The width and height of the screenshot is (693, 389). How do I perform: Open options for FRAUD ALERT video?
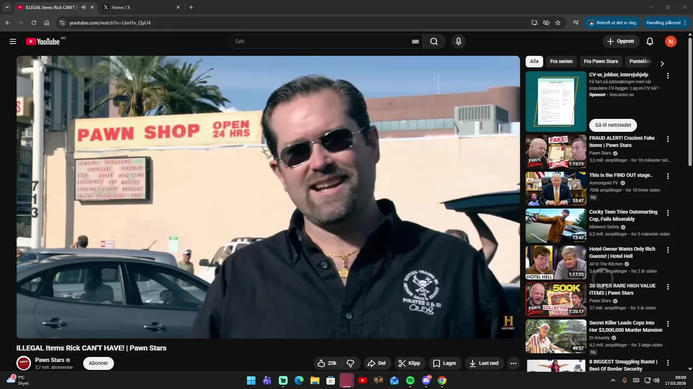(x=668, y=139)
